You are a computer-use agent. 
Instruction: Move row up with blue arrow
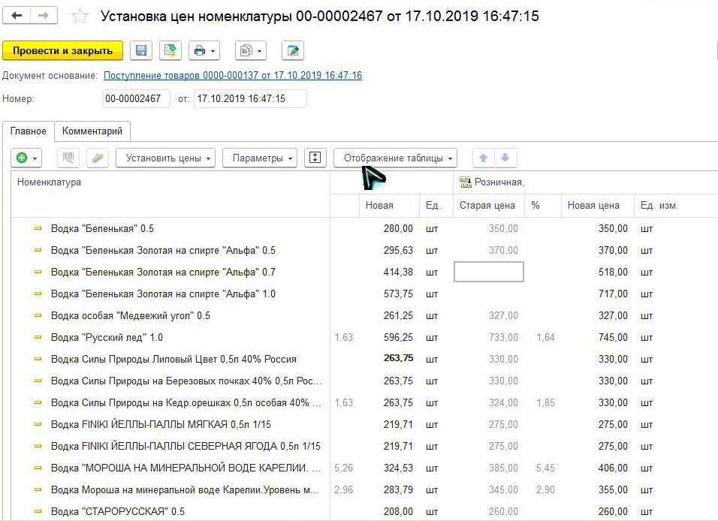click(x=483, y=158)
